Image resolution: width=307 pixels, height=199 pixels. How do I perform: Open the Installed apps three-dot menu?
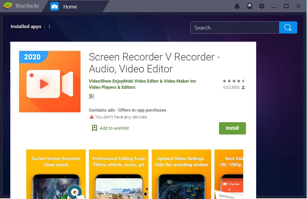tap(49, 27)
